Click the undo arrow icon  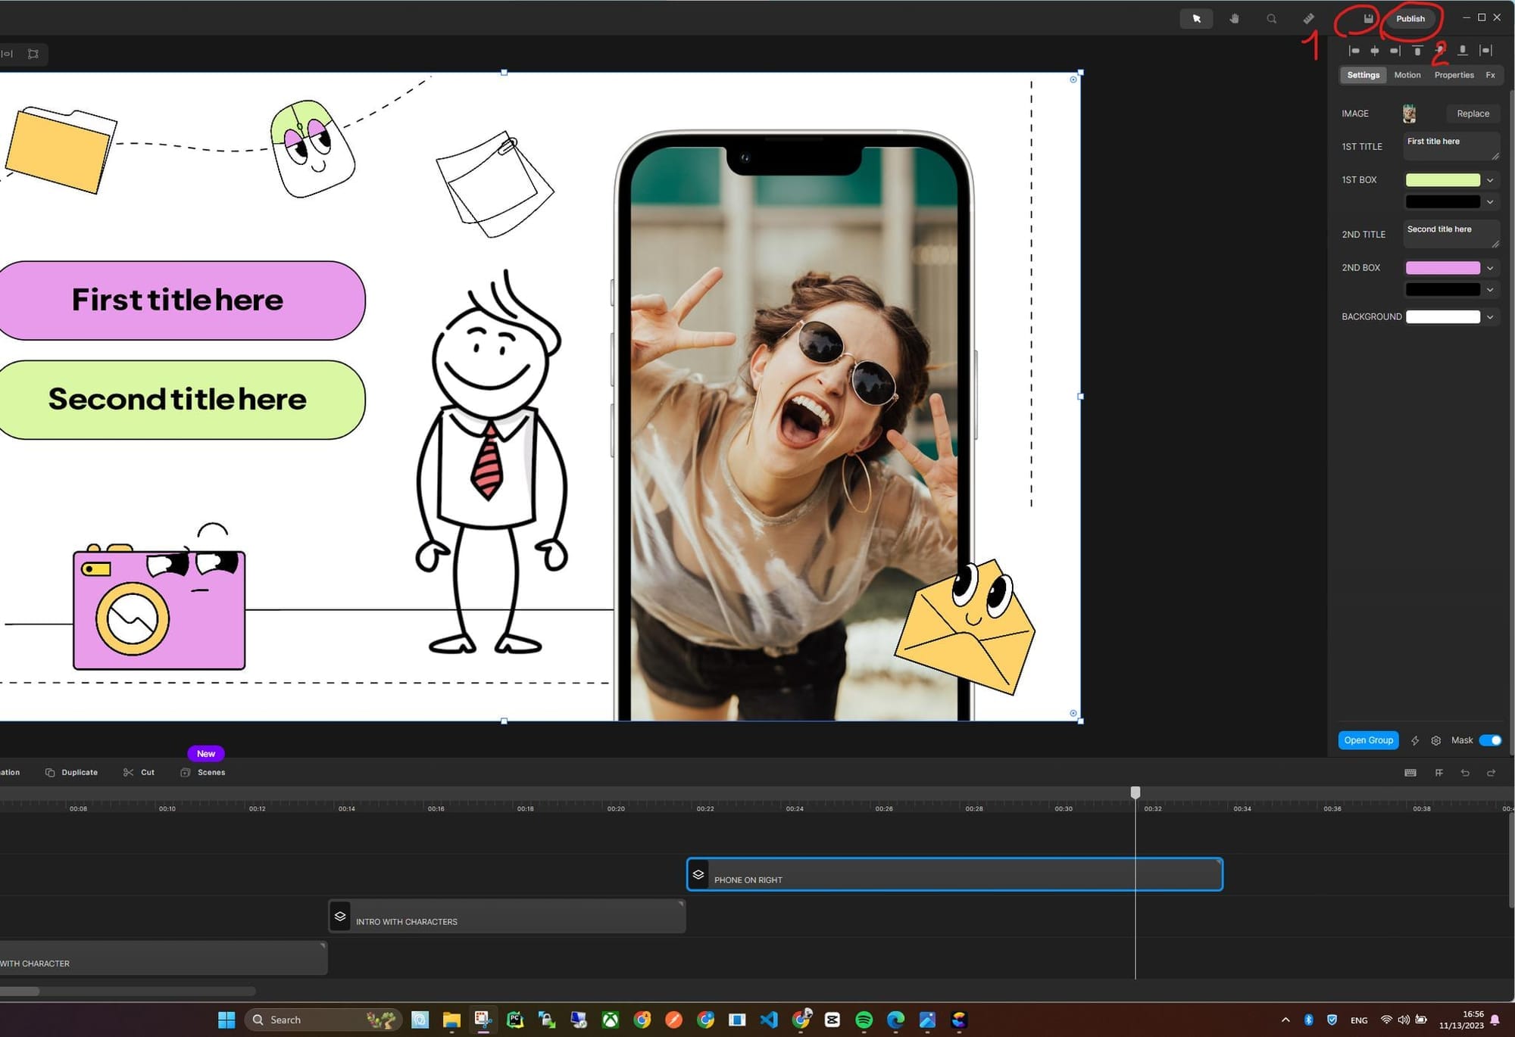1465,773
